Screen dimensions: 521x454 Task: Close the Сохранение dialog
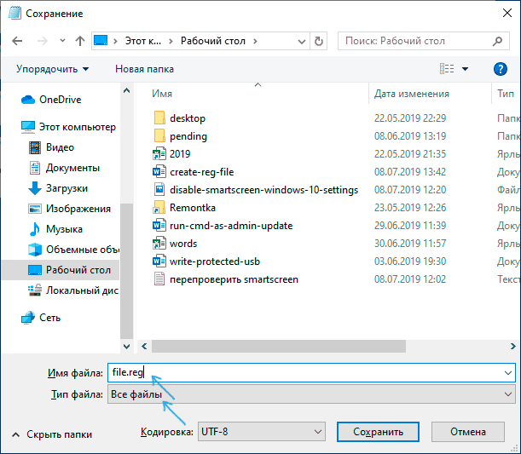pyautogui.click(x=507, y=14)
